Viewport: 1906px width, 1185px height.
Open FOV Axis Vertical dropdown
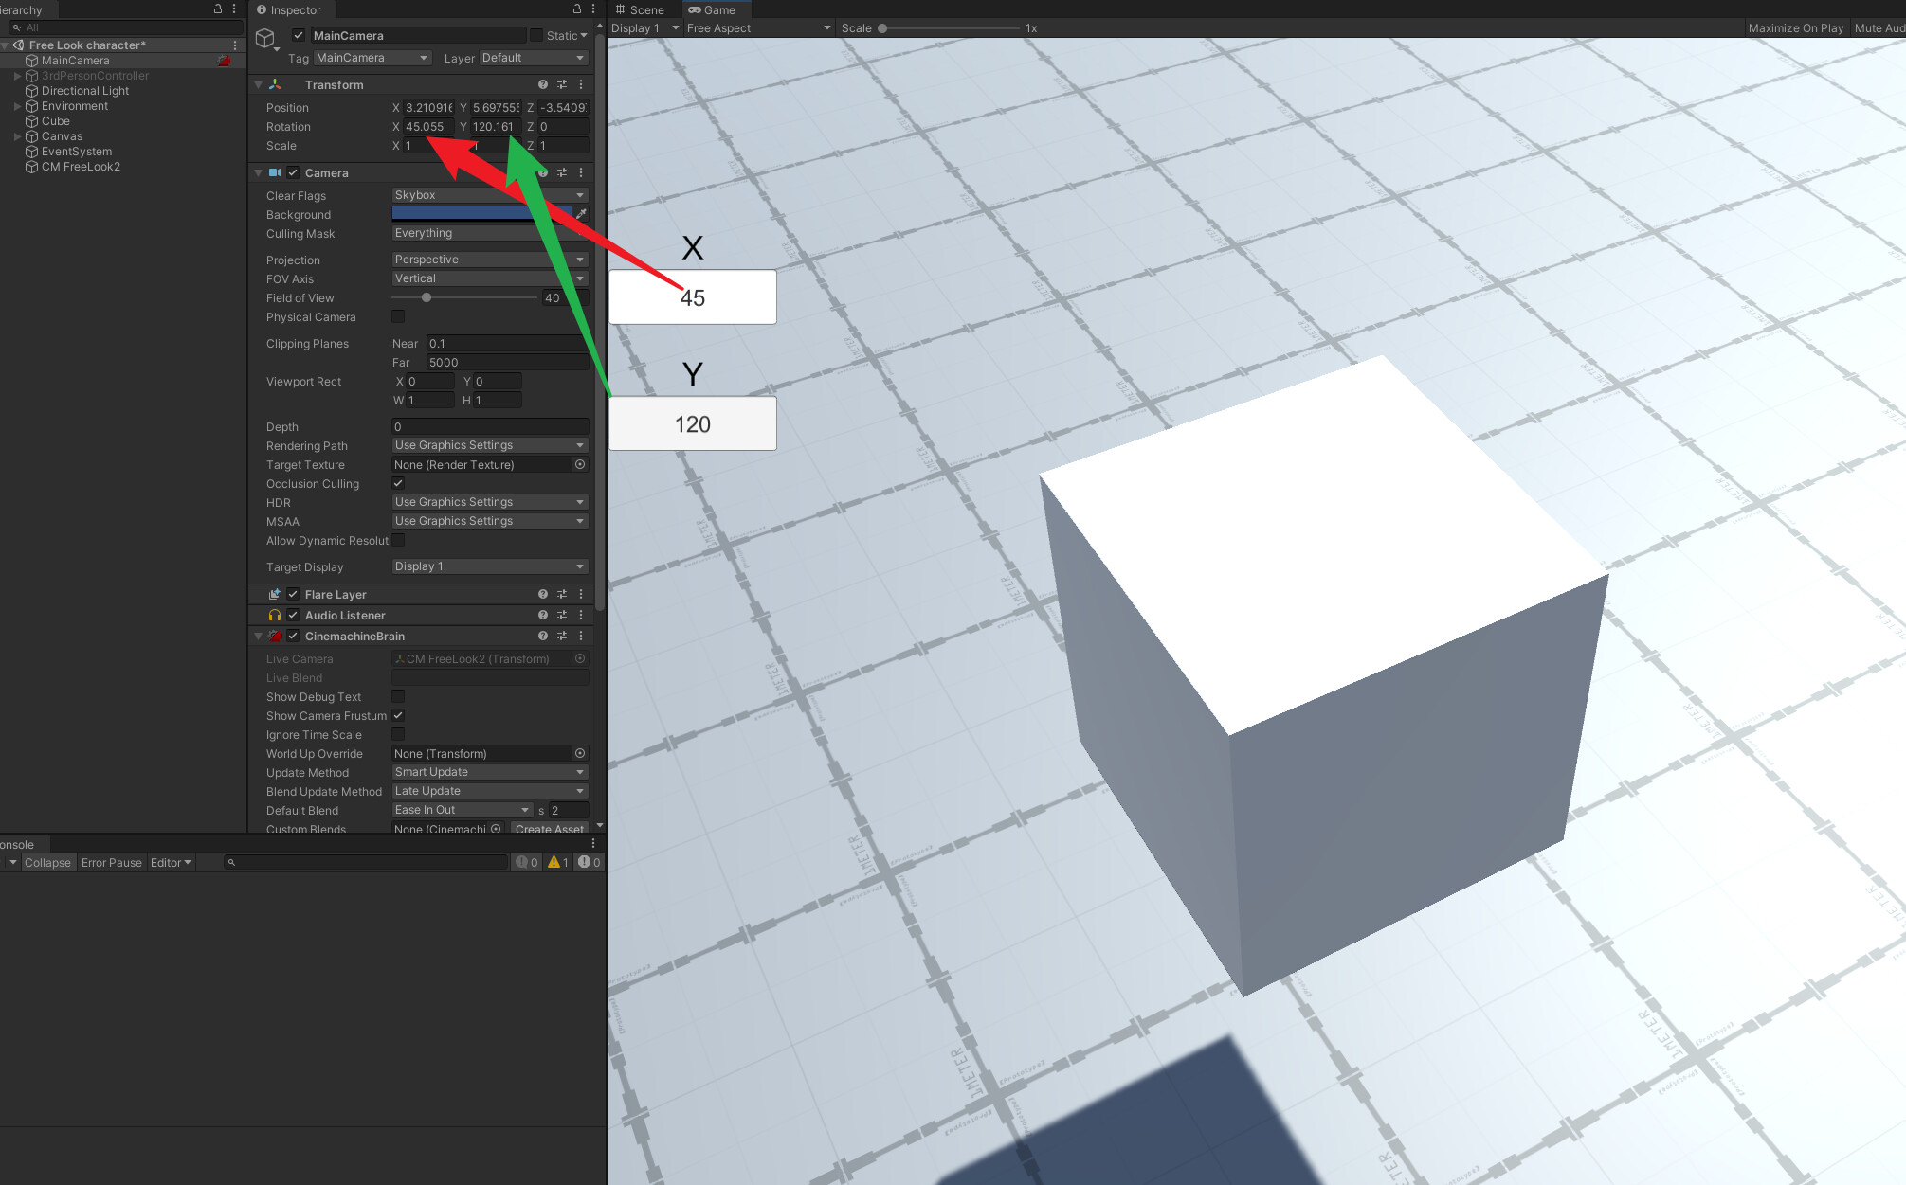pos(490,278)
